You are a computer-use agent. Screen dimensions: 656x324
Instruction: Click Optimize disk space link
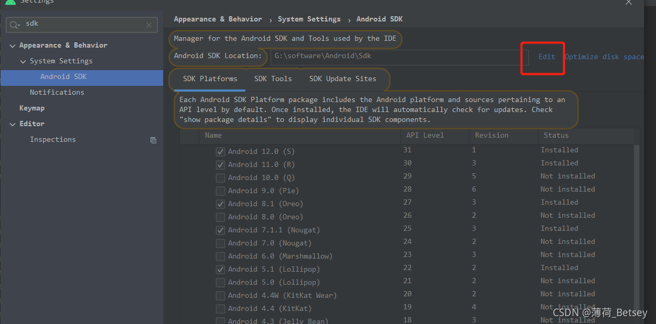(x=604, y=57)
